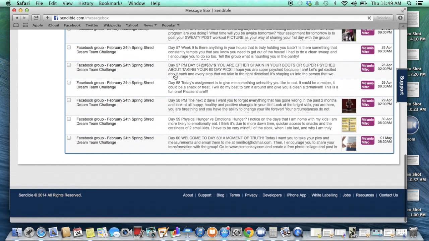
Task: Open new tab with plus at tab bar end
Action: tap(403, 26)
